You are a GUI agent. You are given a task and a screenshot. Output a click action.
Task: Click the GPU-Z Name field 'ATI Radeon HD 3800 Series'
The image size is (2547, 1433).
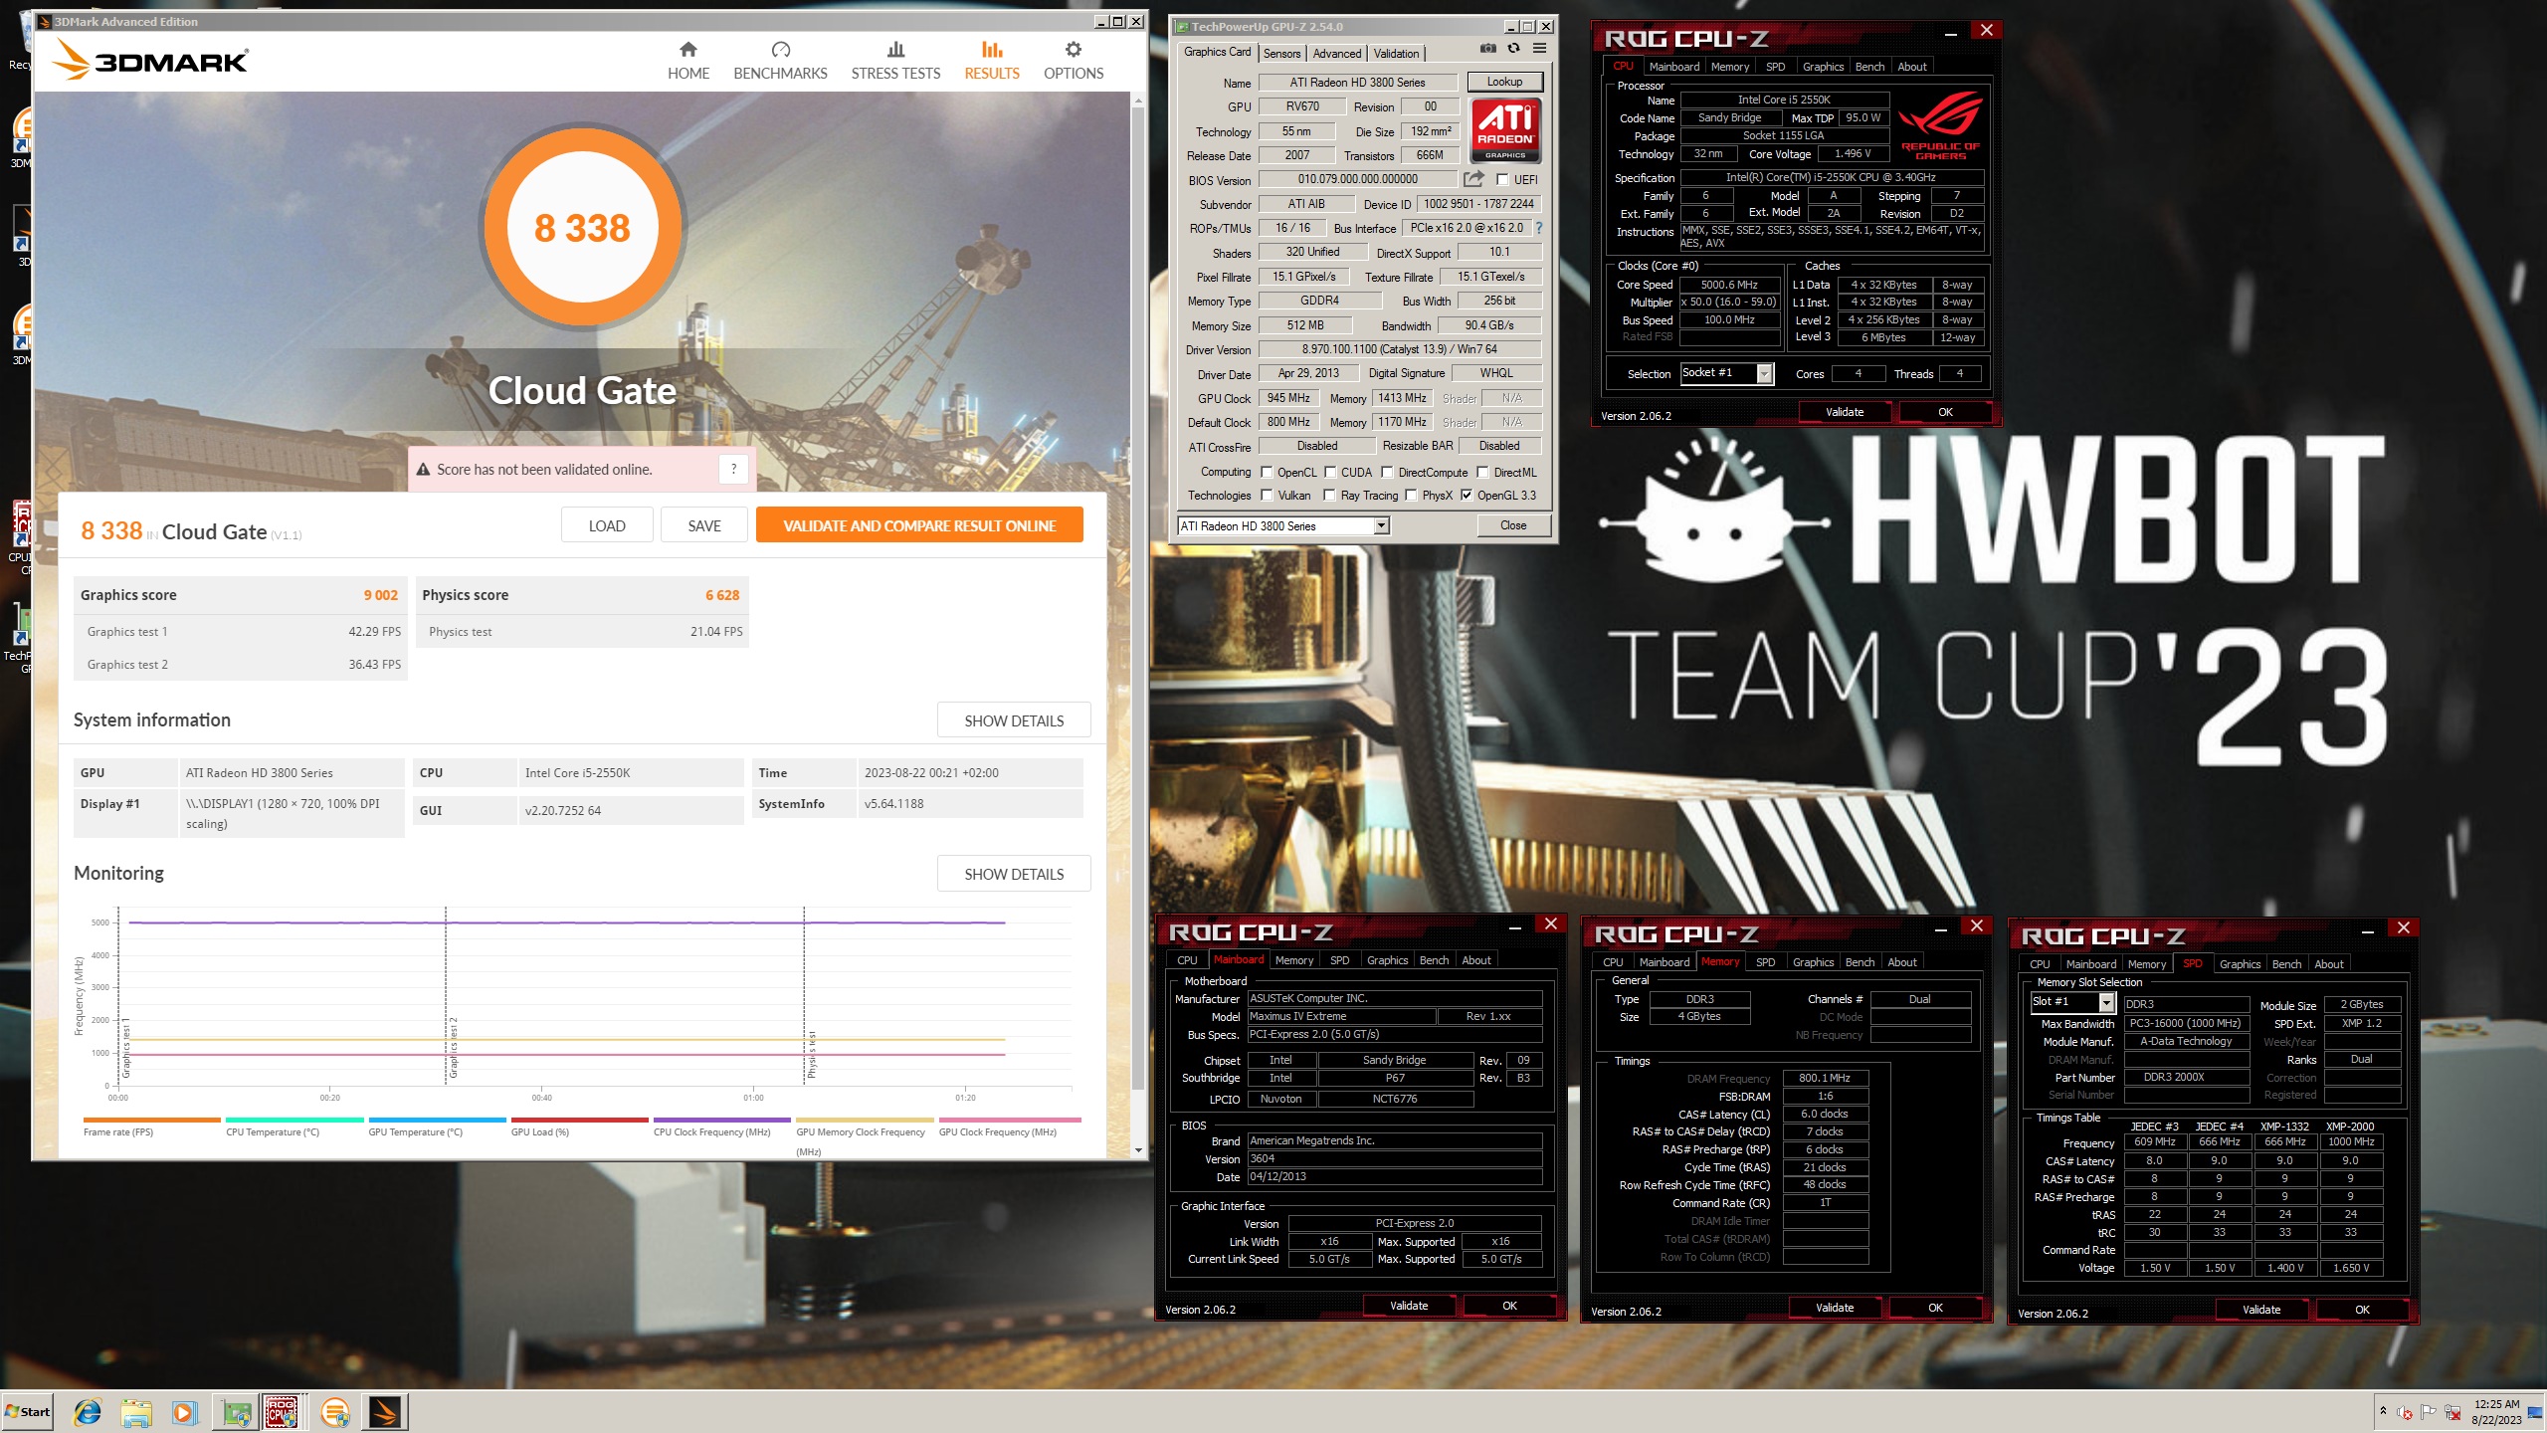1357,83
